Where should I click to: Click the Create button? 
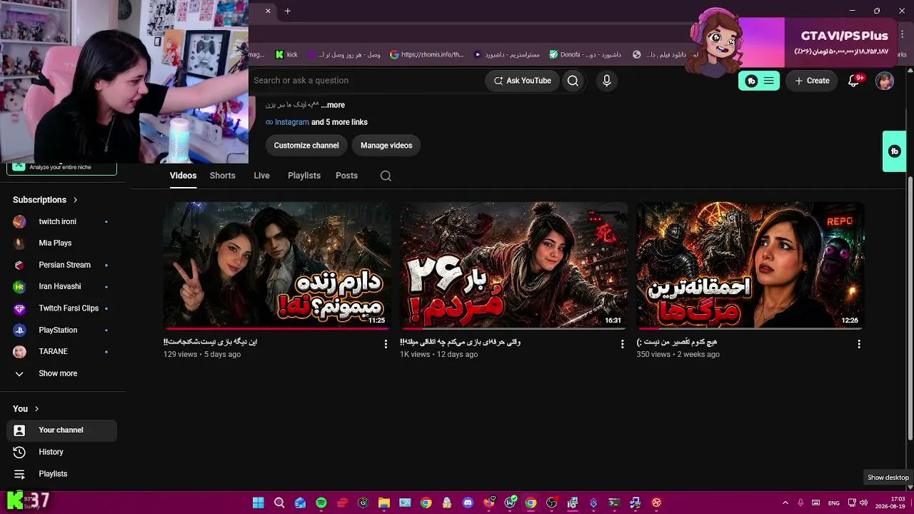tap(812, 81)
